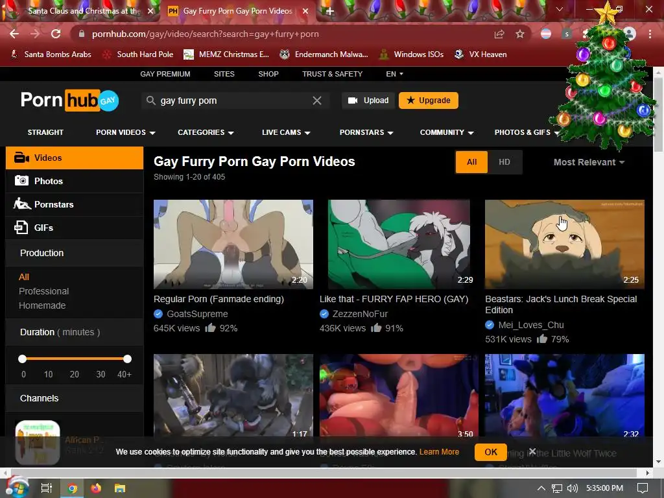This screenshot has height=498, width=664.
Task: Open Trust & Safety in the top bar
Action: 333,74
